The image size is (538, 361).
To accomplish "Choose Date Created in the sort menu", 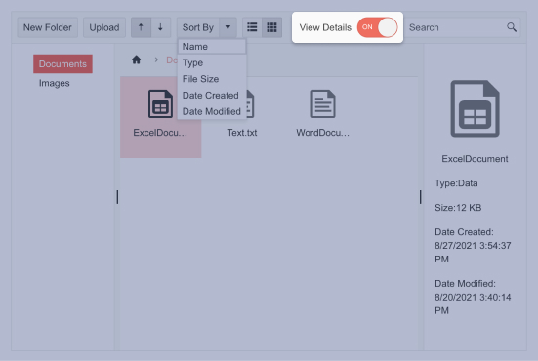I will click(212, 96).
